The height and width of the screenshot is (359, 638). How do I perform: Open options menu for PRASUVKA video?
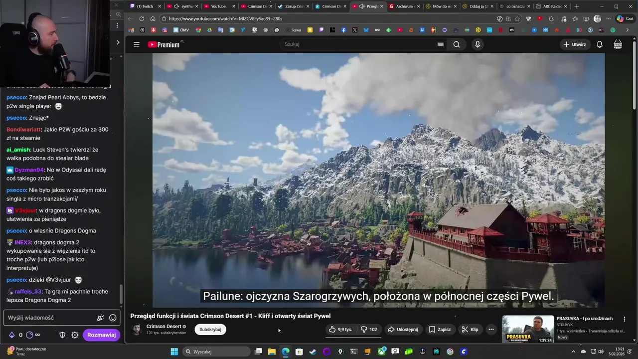[x=625, y=319]
